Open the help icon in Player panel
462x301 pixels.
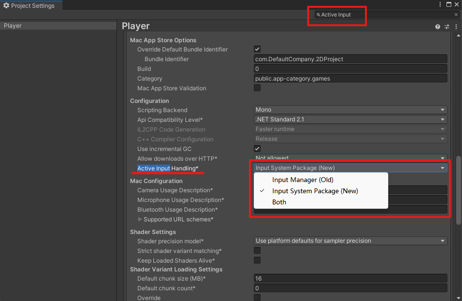437,26
